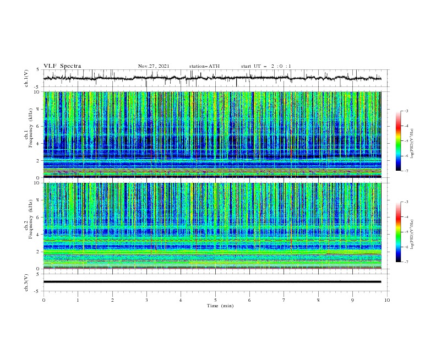Click the "VLF Spectra" plot title
The width and height of the screenshot is (436, 337).
(62, 66)
